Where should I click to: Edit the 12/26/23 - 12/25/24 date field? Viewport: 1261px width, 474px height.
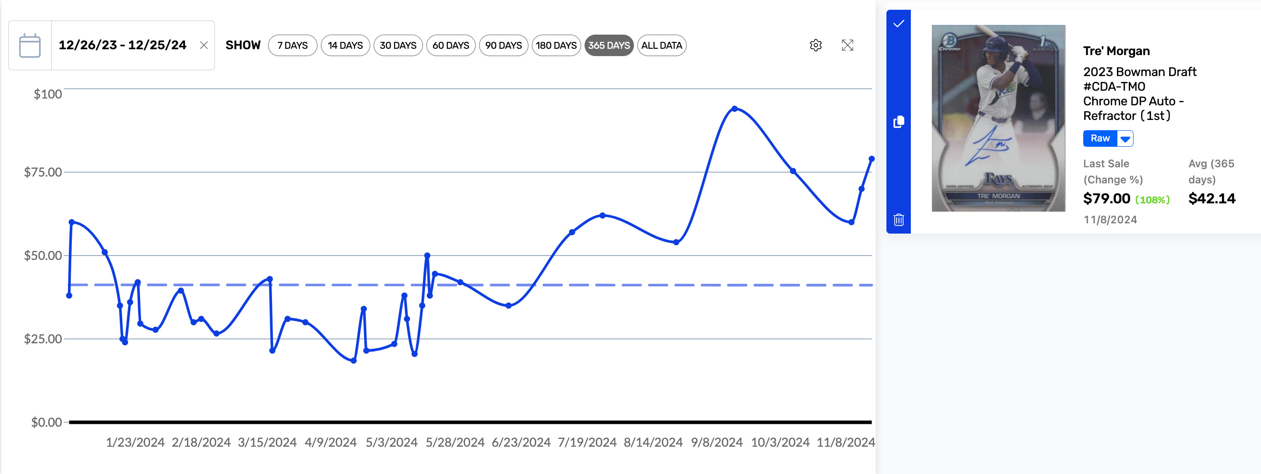tap(123, 45)
